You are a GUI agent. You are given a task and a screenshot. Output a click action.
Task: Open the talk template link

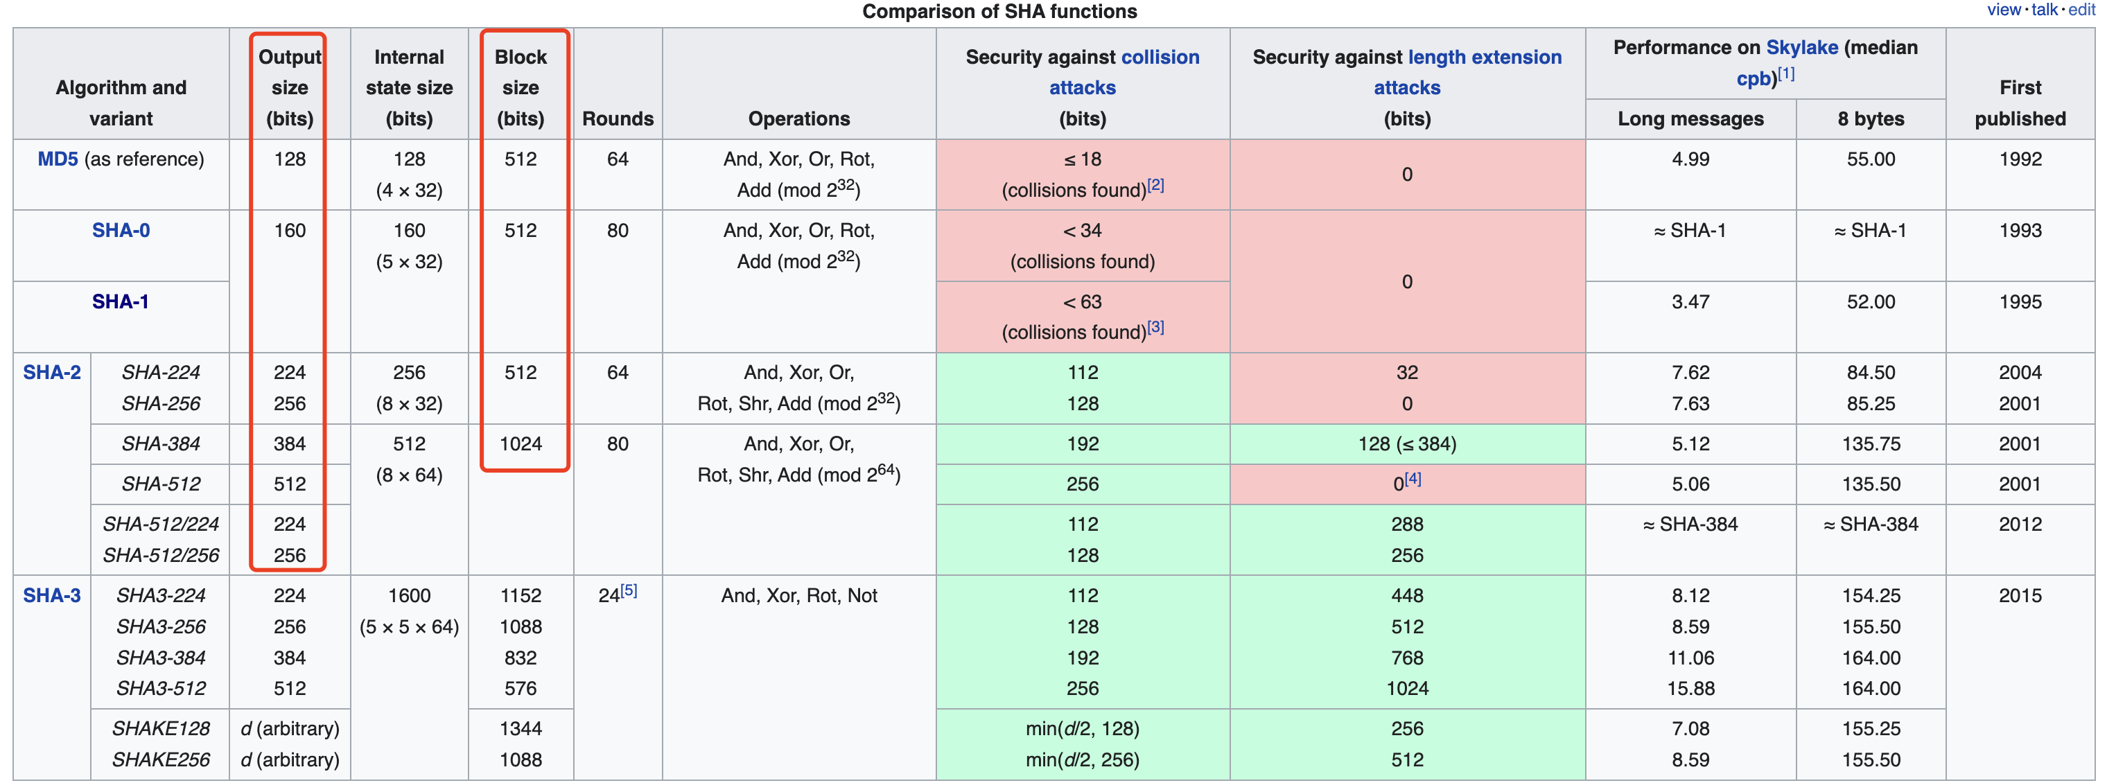[2044, 10]
